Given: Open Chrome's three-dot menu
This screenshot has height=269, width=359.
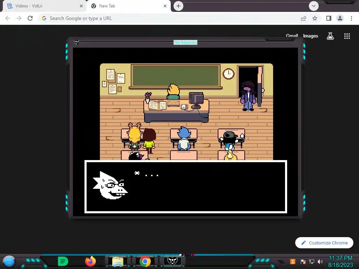Looking at the screenshot, I should pos(351,18).
